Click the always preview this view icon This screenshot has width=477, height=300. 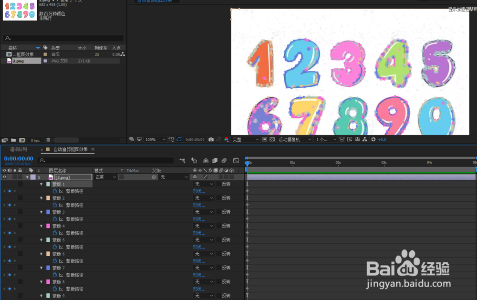click(x=132, y=139)
